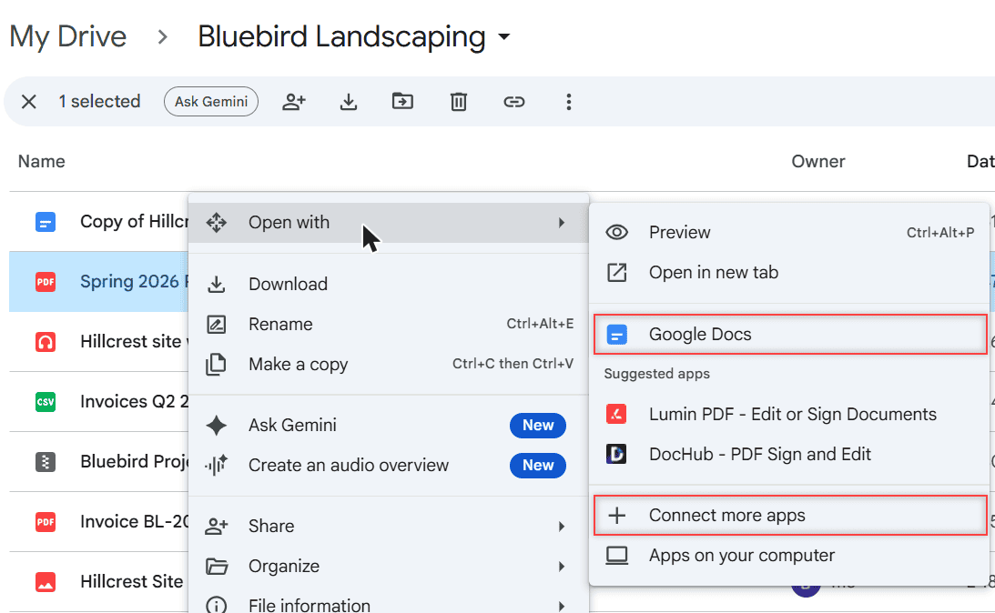Image resolution: width=995 pixels, height=613 pixels.
Task: Open with DocHub PDF Sign and Edit
Action: (x=789, y=454)
